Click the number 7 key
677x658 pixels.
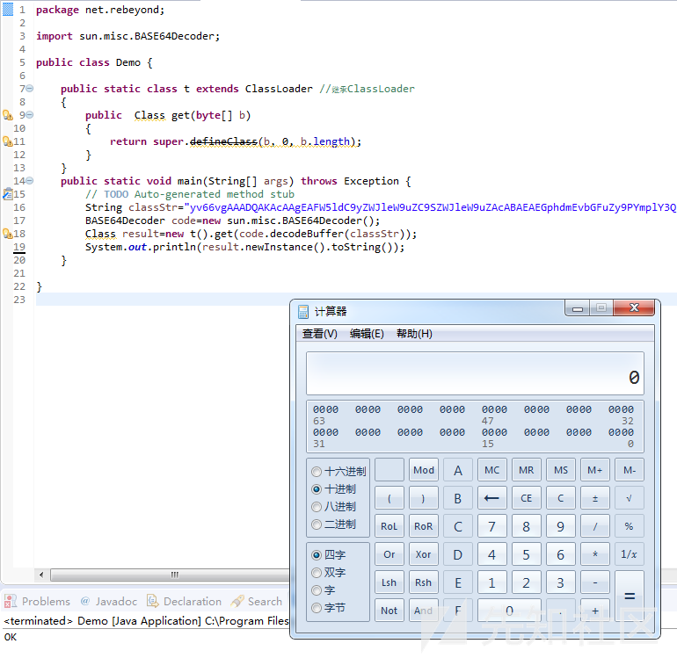click(492, 526)
